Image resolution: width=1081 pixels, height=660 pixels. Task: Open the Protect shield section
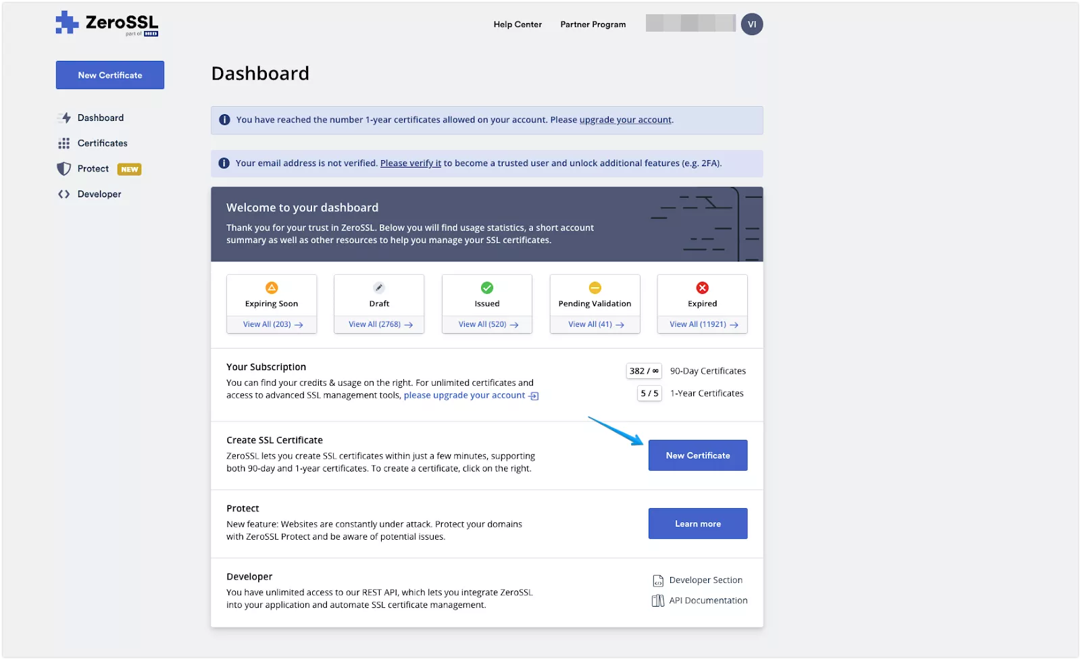[x=93, y=168]
